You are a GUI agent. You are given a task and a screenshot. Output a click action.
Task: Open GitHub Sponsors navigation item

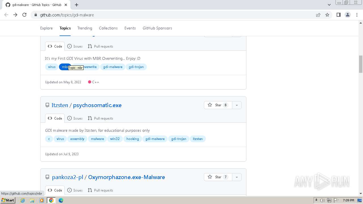[157, 28]
